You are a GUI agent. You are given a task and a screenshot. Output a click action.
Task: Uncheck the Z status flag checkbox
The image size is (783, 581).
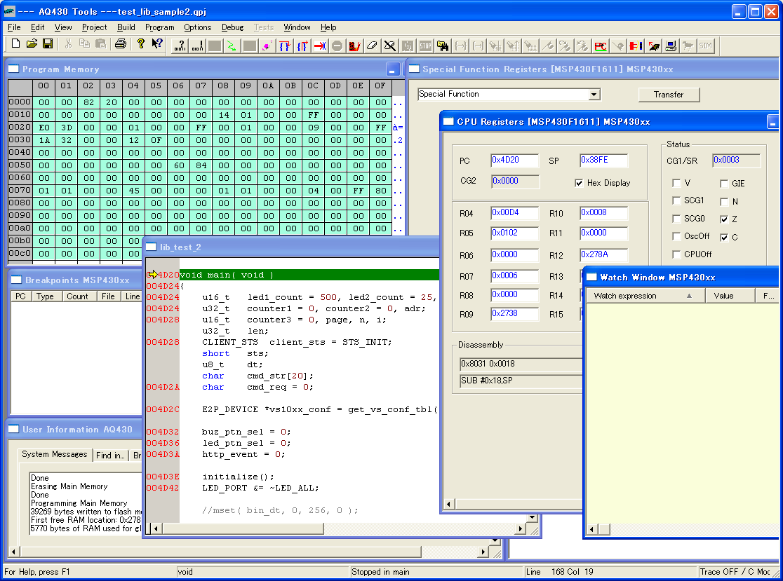coord(724,219)
